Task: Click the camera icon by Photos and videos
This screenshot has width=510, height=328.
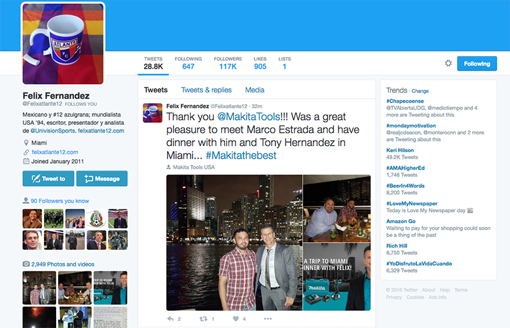Action: [x=26, y=264]
